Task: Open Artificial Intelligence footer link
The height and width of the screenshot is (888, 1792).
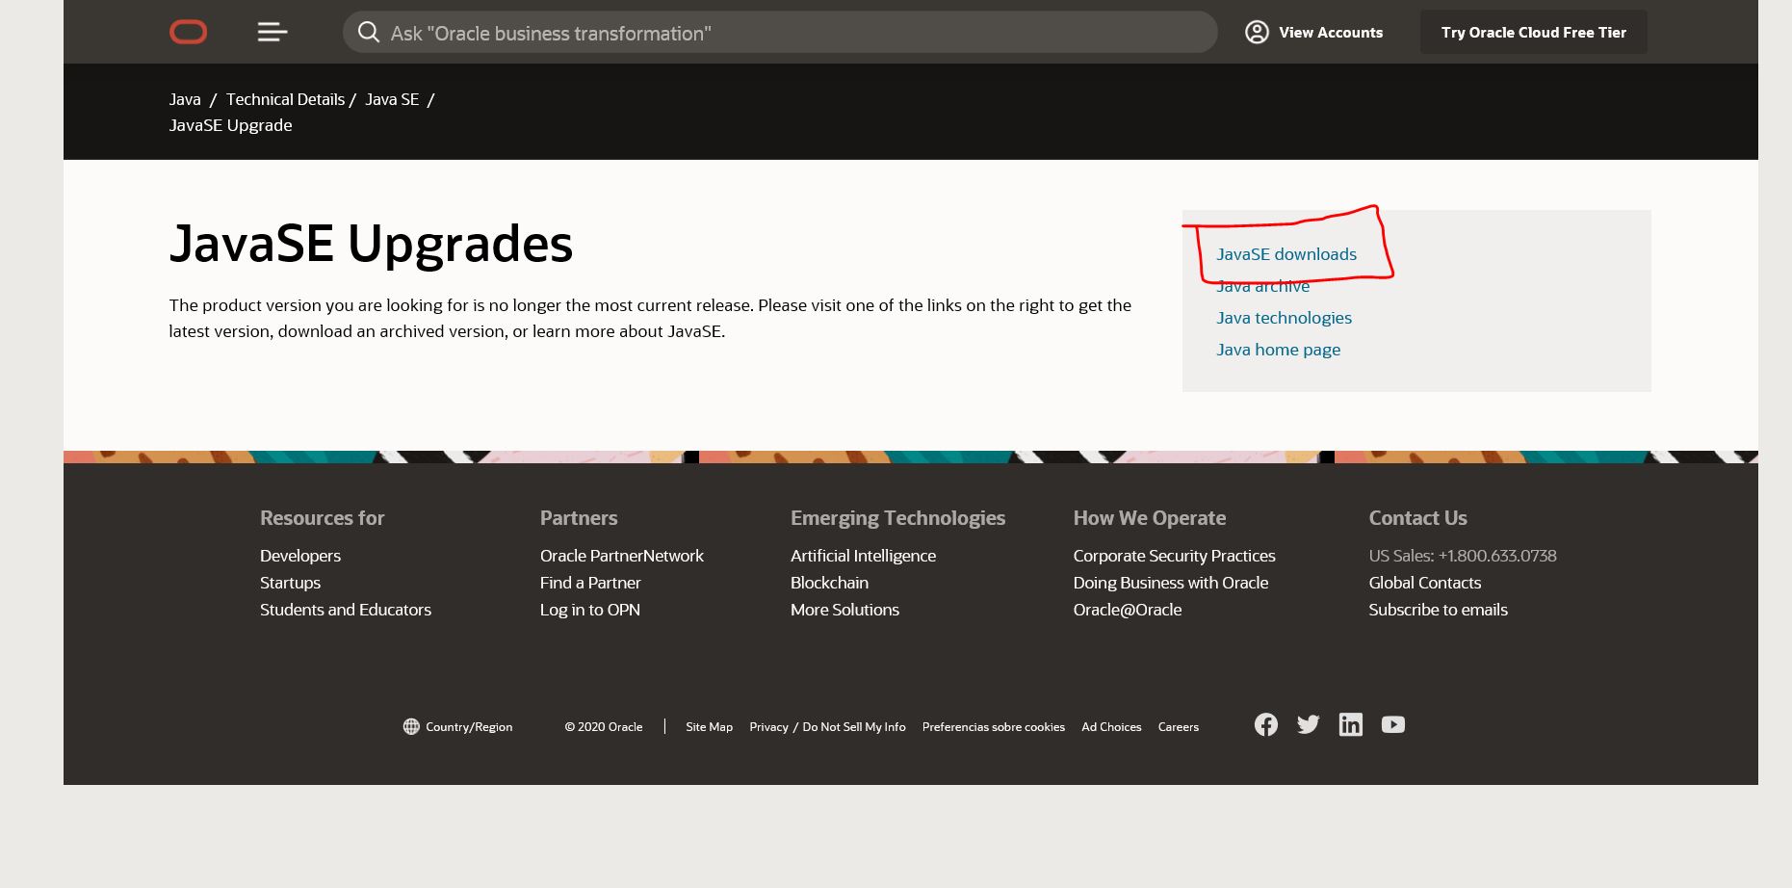Action: pos(863,556)
